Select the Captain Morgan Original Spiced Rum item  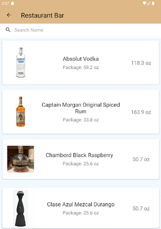[80, 111]
